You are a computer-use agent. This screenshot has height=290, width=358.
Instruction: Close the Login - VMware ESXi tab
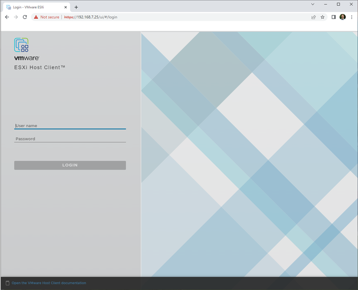(65, 7)
